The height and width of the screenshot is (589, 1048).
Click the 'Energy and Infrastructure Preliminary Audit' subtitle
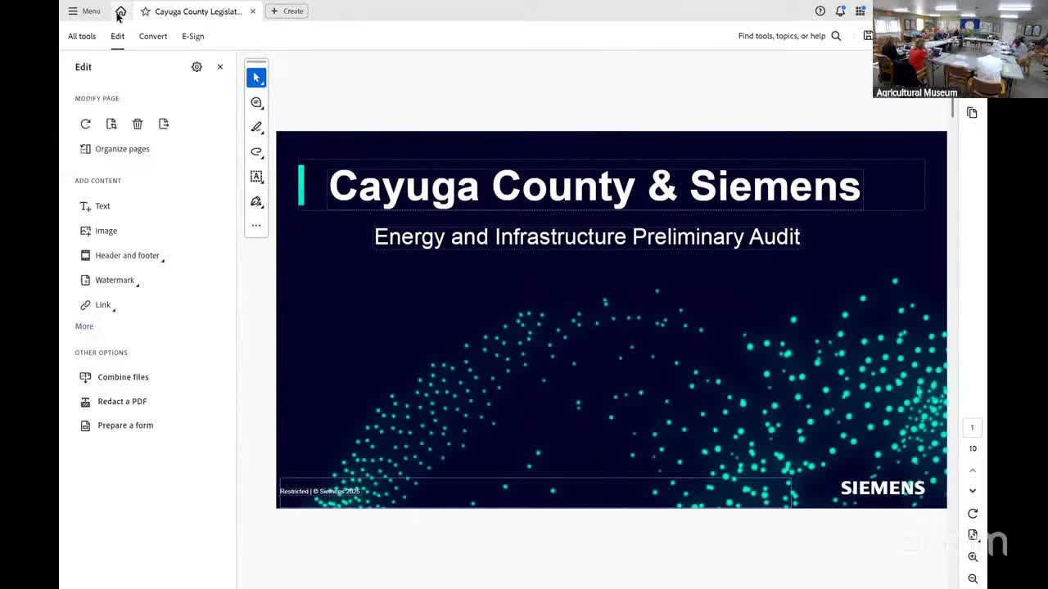pos(587,237)
